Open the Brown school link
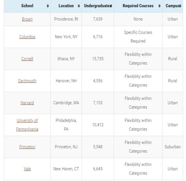The width and height of the screenshot is (186, 181). point(27,19)
